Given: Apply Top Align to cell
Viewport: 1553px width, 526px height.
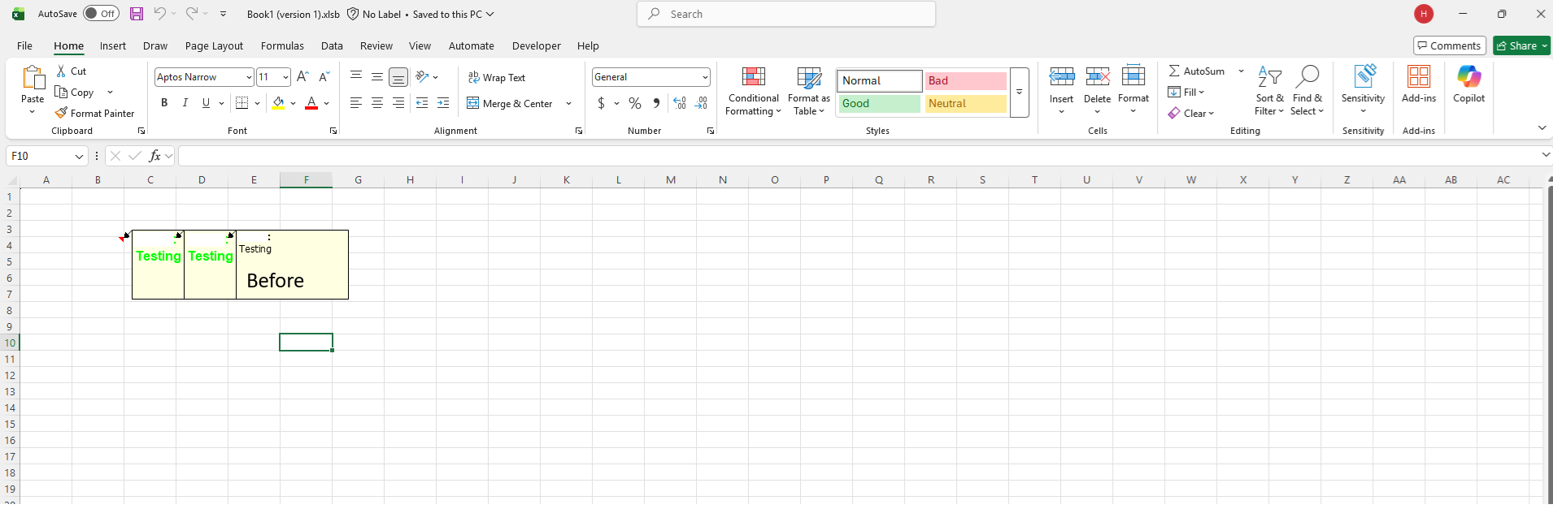Looking at the screenshot, I should click(x=356, y=77).
